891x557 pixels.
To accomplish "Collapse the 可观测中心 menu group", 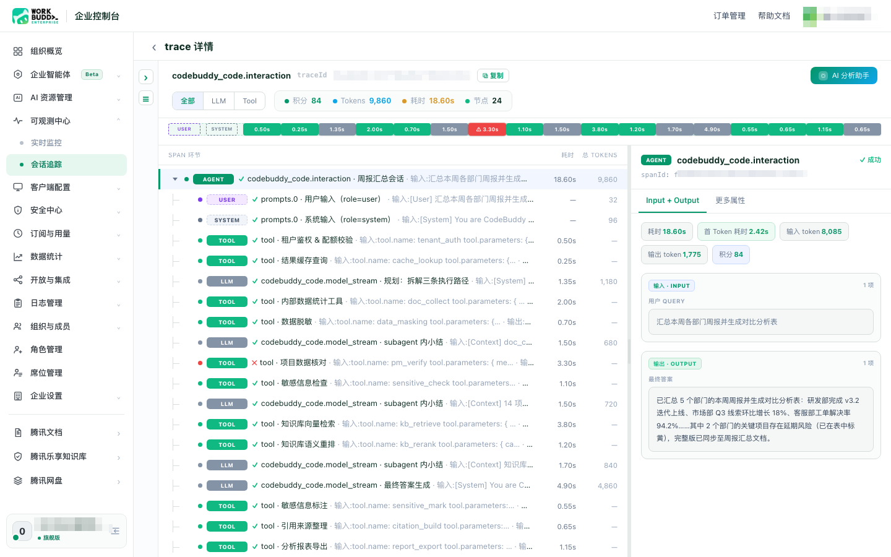I will point(118,121).
